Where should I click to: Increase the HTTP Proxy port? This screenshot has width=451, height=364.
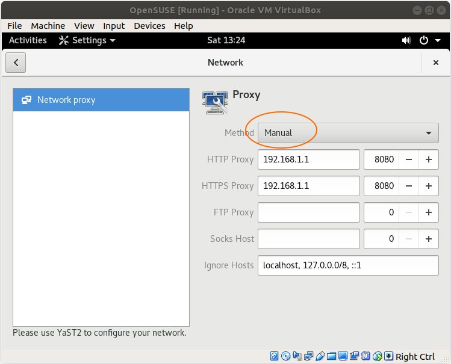(429, 159)
